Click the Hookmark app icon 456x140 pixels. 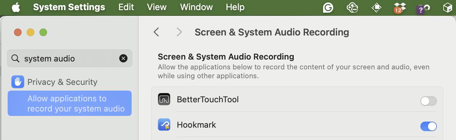164,124
